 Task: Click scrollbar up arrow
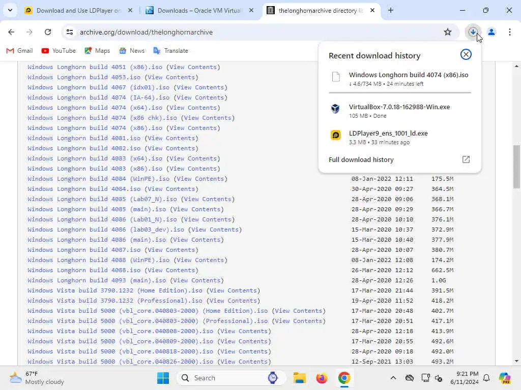[x=516, y=67]
